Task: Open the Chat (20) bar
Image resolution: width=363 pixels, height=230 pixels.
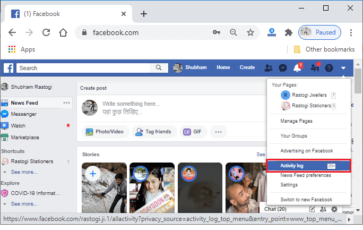Action: coord(275,209)
